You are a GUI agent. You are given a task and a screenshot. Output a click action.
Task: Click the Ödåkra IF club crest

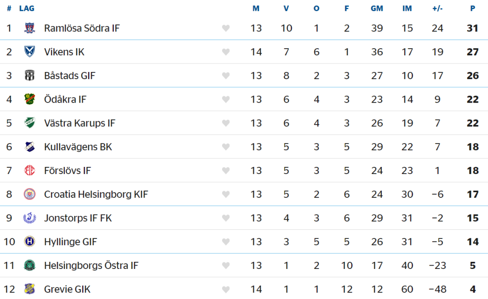click(30, 99)
